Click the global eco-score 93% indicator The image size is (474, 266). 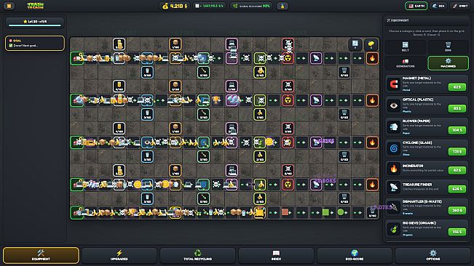pyautogui.click(x=251, y=6)
